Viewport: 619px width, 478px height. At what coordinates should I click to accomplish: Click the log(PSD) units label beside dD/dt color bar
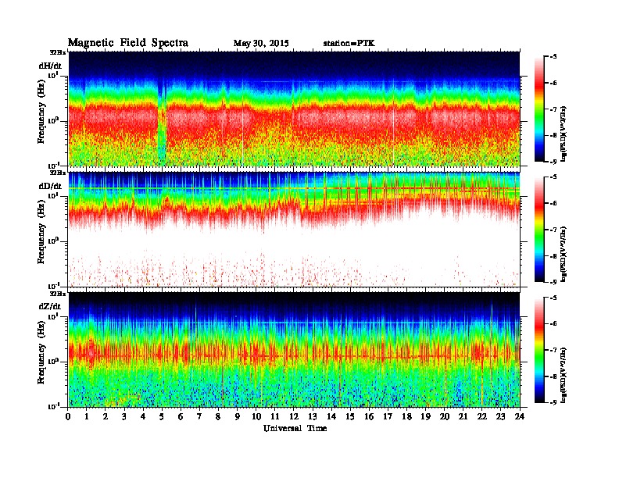tap(564, 254)
